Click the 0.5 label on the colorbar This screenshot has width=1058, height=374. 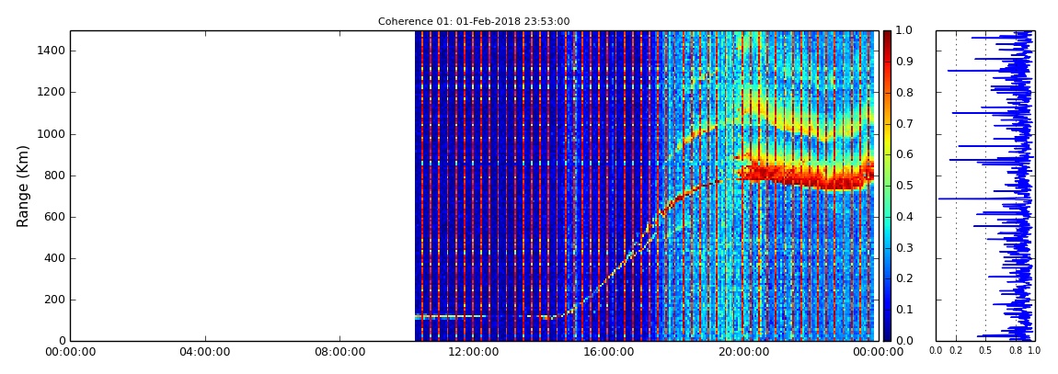(903, 186)
